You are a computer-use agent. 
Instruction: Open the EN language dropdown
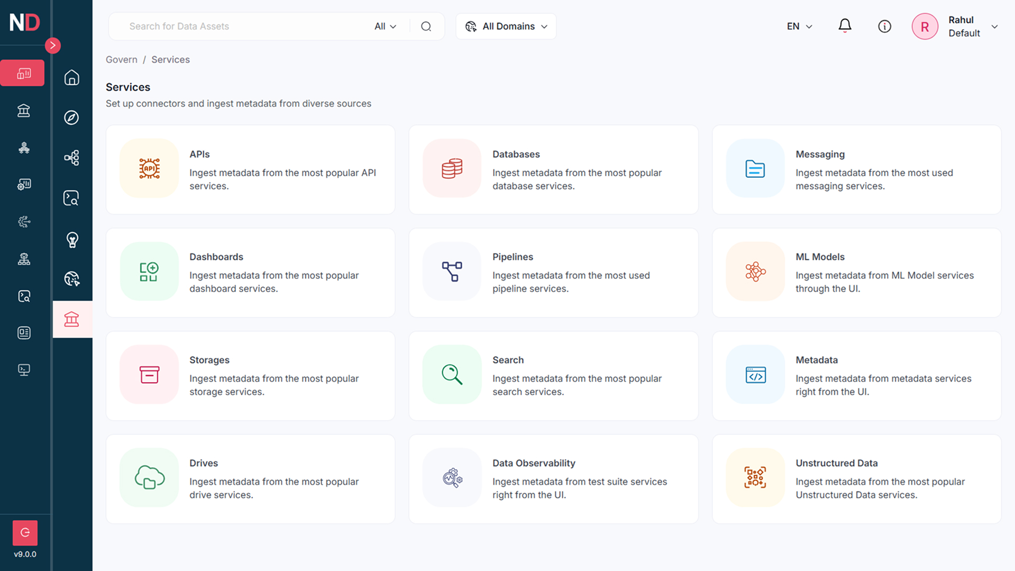tap(799, 26)
